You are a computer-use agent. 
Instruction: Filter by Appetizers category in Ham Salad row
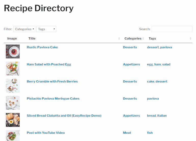131,64
